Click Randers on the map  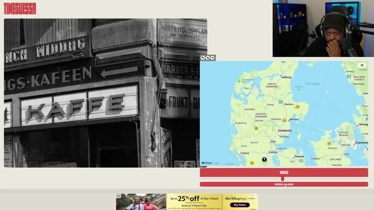(289, 104)
